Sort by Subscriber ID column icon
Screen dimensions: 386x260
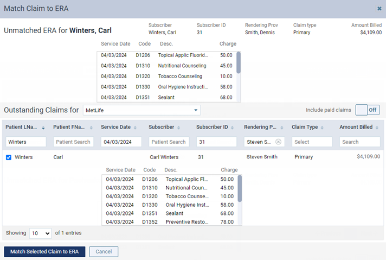point(232,128)
